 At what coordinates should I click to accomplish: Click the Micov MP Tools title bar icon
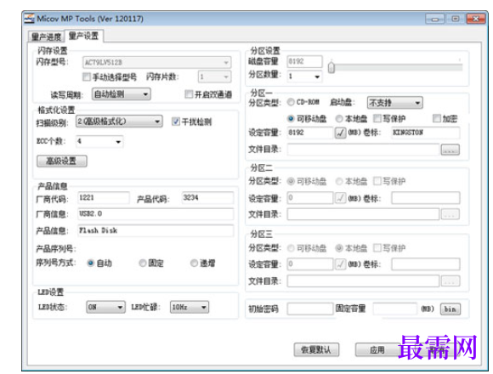coord(29,19)
